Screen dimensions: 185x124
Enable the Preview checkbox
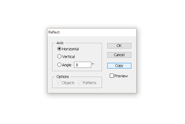coord(112,76)
